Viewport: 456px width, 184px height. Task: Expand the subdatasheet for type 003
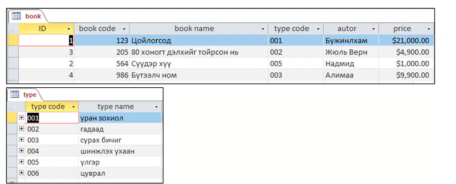point(21,139)
